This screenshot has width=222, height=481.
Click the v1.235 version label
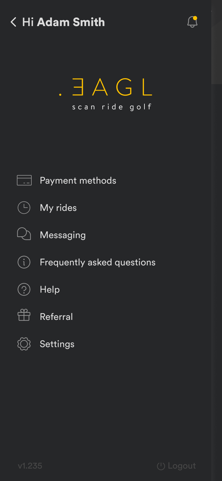coord(30,466)
